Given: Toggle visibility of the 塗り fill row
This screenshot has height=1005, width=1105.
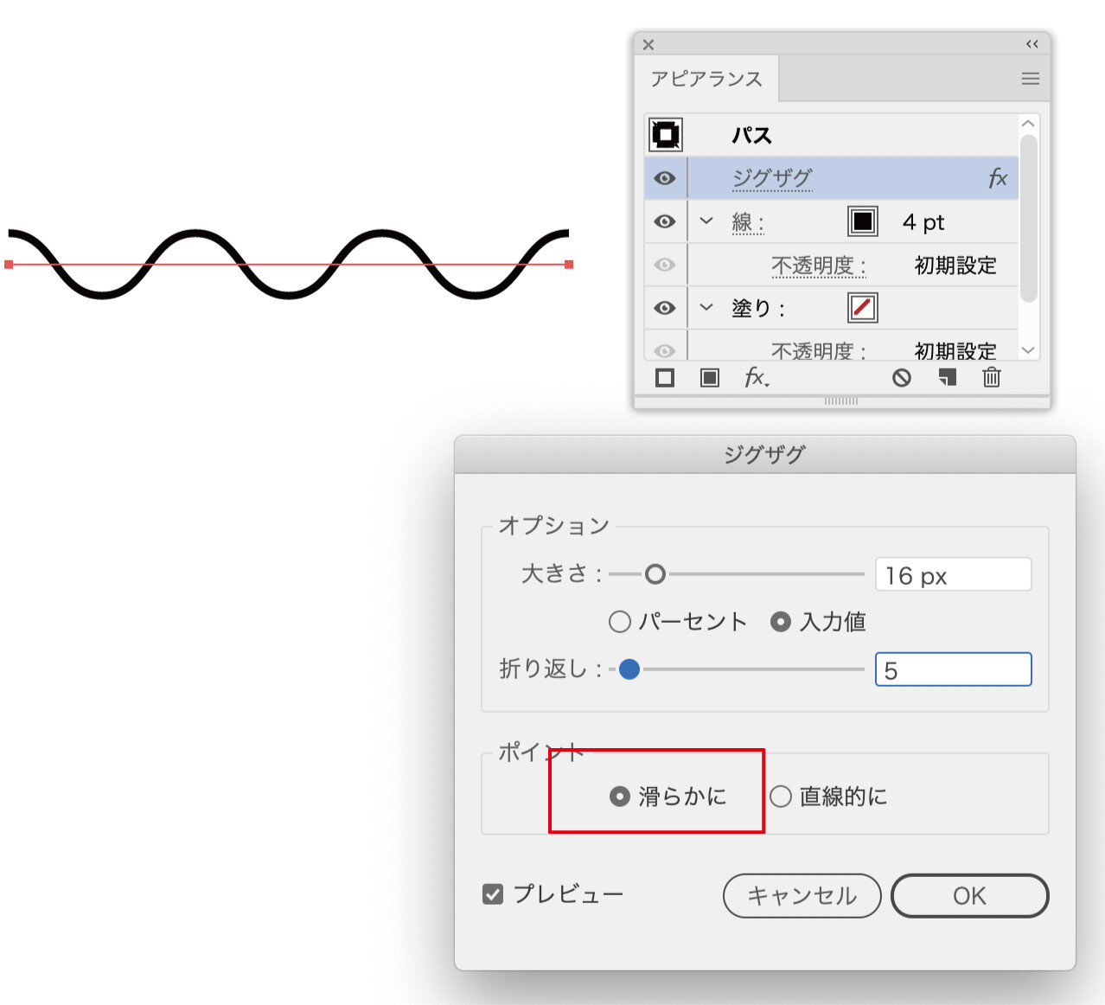Looking at the screenshot, I should pyautogui.click(x=665, y=308).
